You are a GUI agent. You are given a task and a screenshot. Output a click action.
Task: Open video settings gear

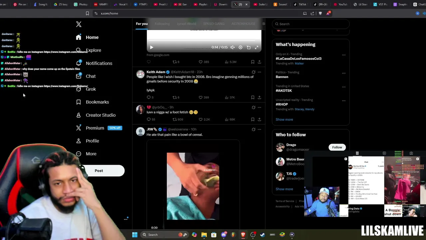point(241,47)
